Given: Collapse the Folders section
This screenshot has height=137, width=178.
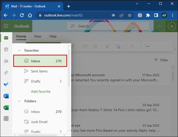Looking at the screenshot, I should 19,101.
